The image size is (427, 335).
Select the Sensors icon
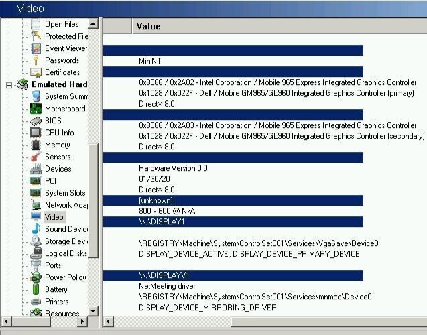[x=36, y=157]
